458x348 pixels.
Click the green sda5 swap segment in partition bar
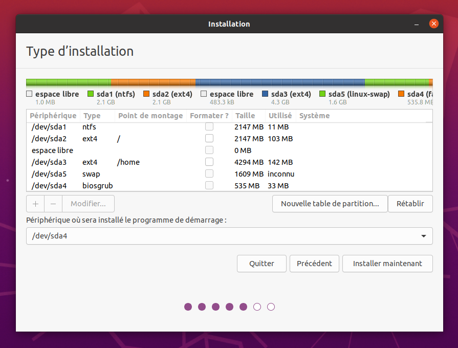(397, 82)
